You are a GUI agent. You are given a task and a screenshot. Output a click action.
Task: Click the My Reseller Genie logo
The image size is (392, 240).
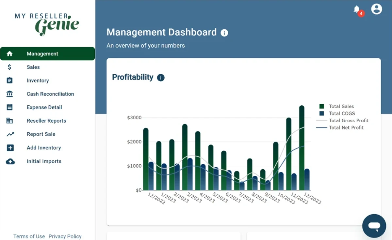point(47,24)
